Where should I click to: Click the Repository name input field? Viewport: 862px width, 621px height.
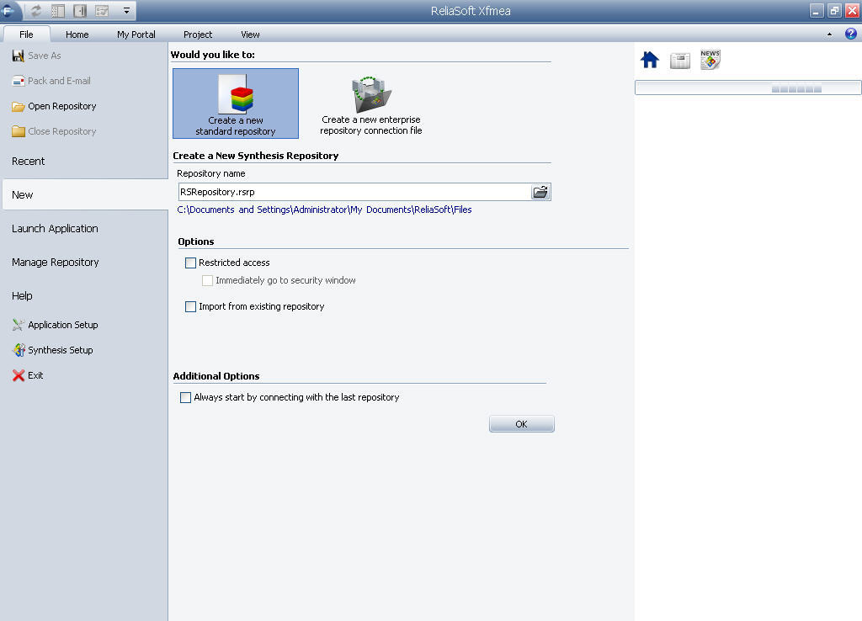coord(354,192)
